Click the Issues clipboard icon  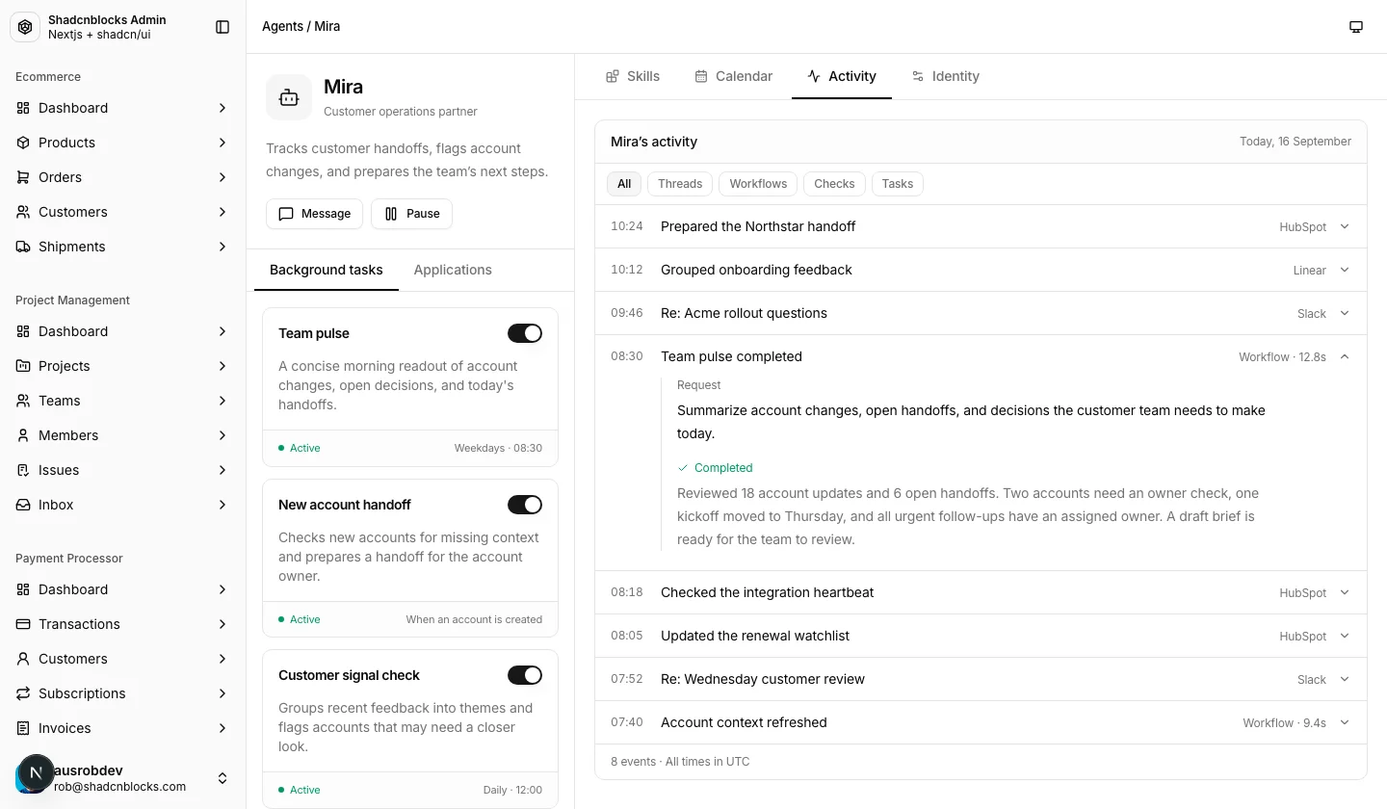[23, 470]
